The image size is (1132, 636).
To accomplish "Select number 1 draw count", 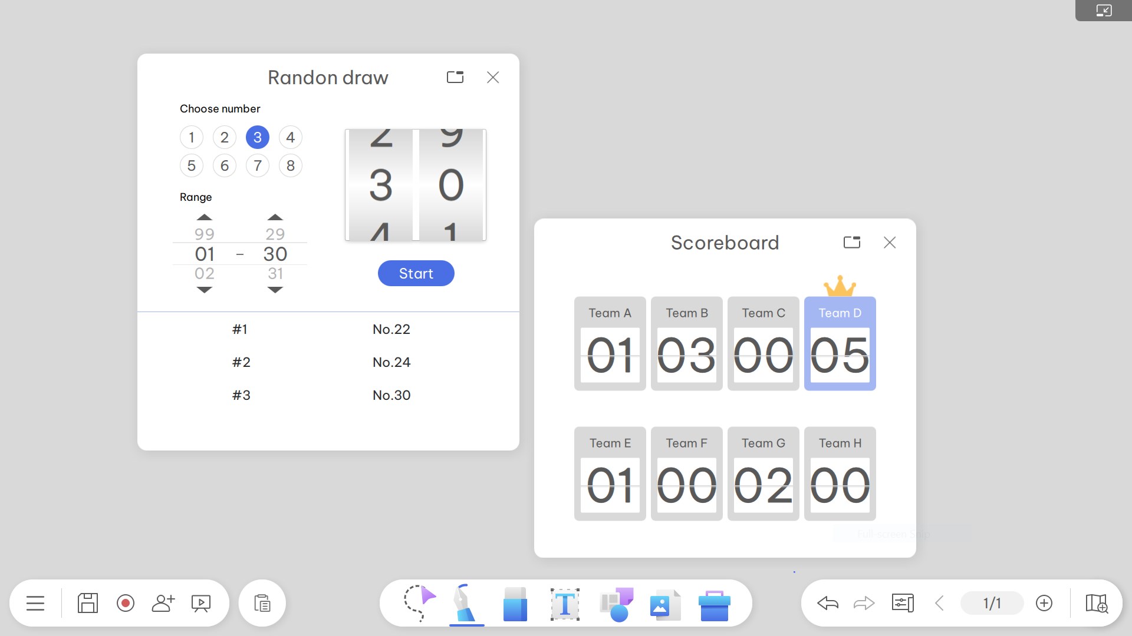I will pos(192,138).
